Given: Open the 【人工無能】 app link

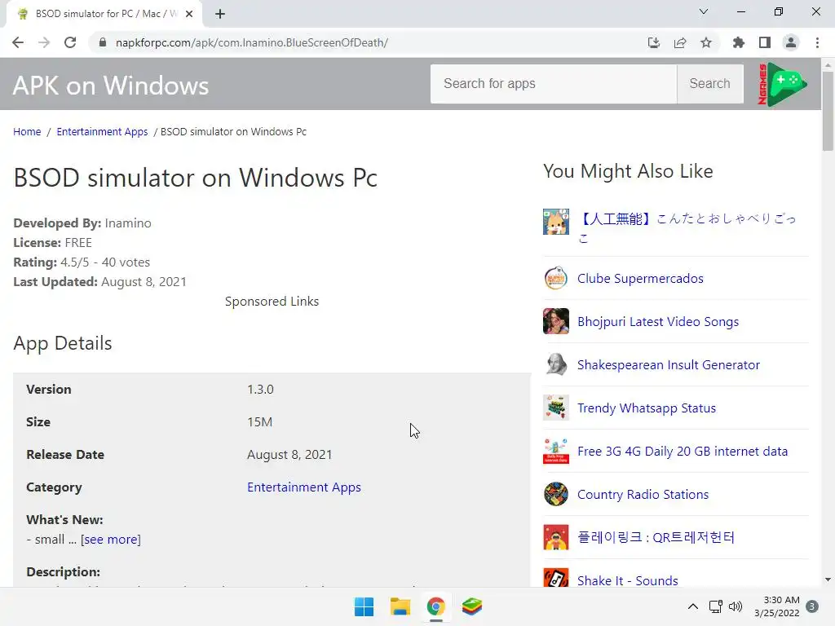Looking at the screenshot, I should point(687,228).
